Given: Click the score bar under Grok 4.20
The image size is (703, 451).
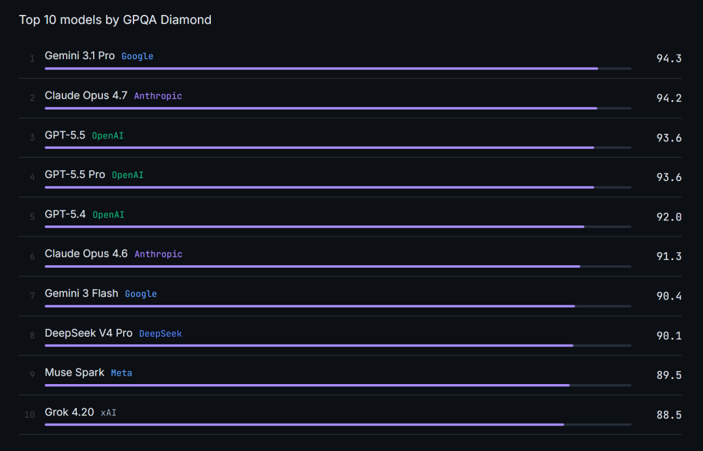Looking at the screenshot, I should 338,424.
